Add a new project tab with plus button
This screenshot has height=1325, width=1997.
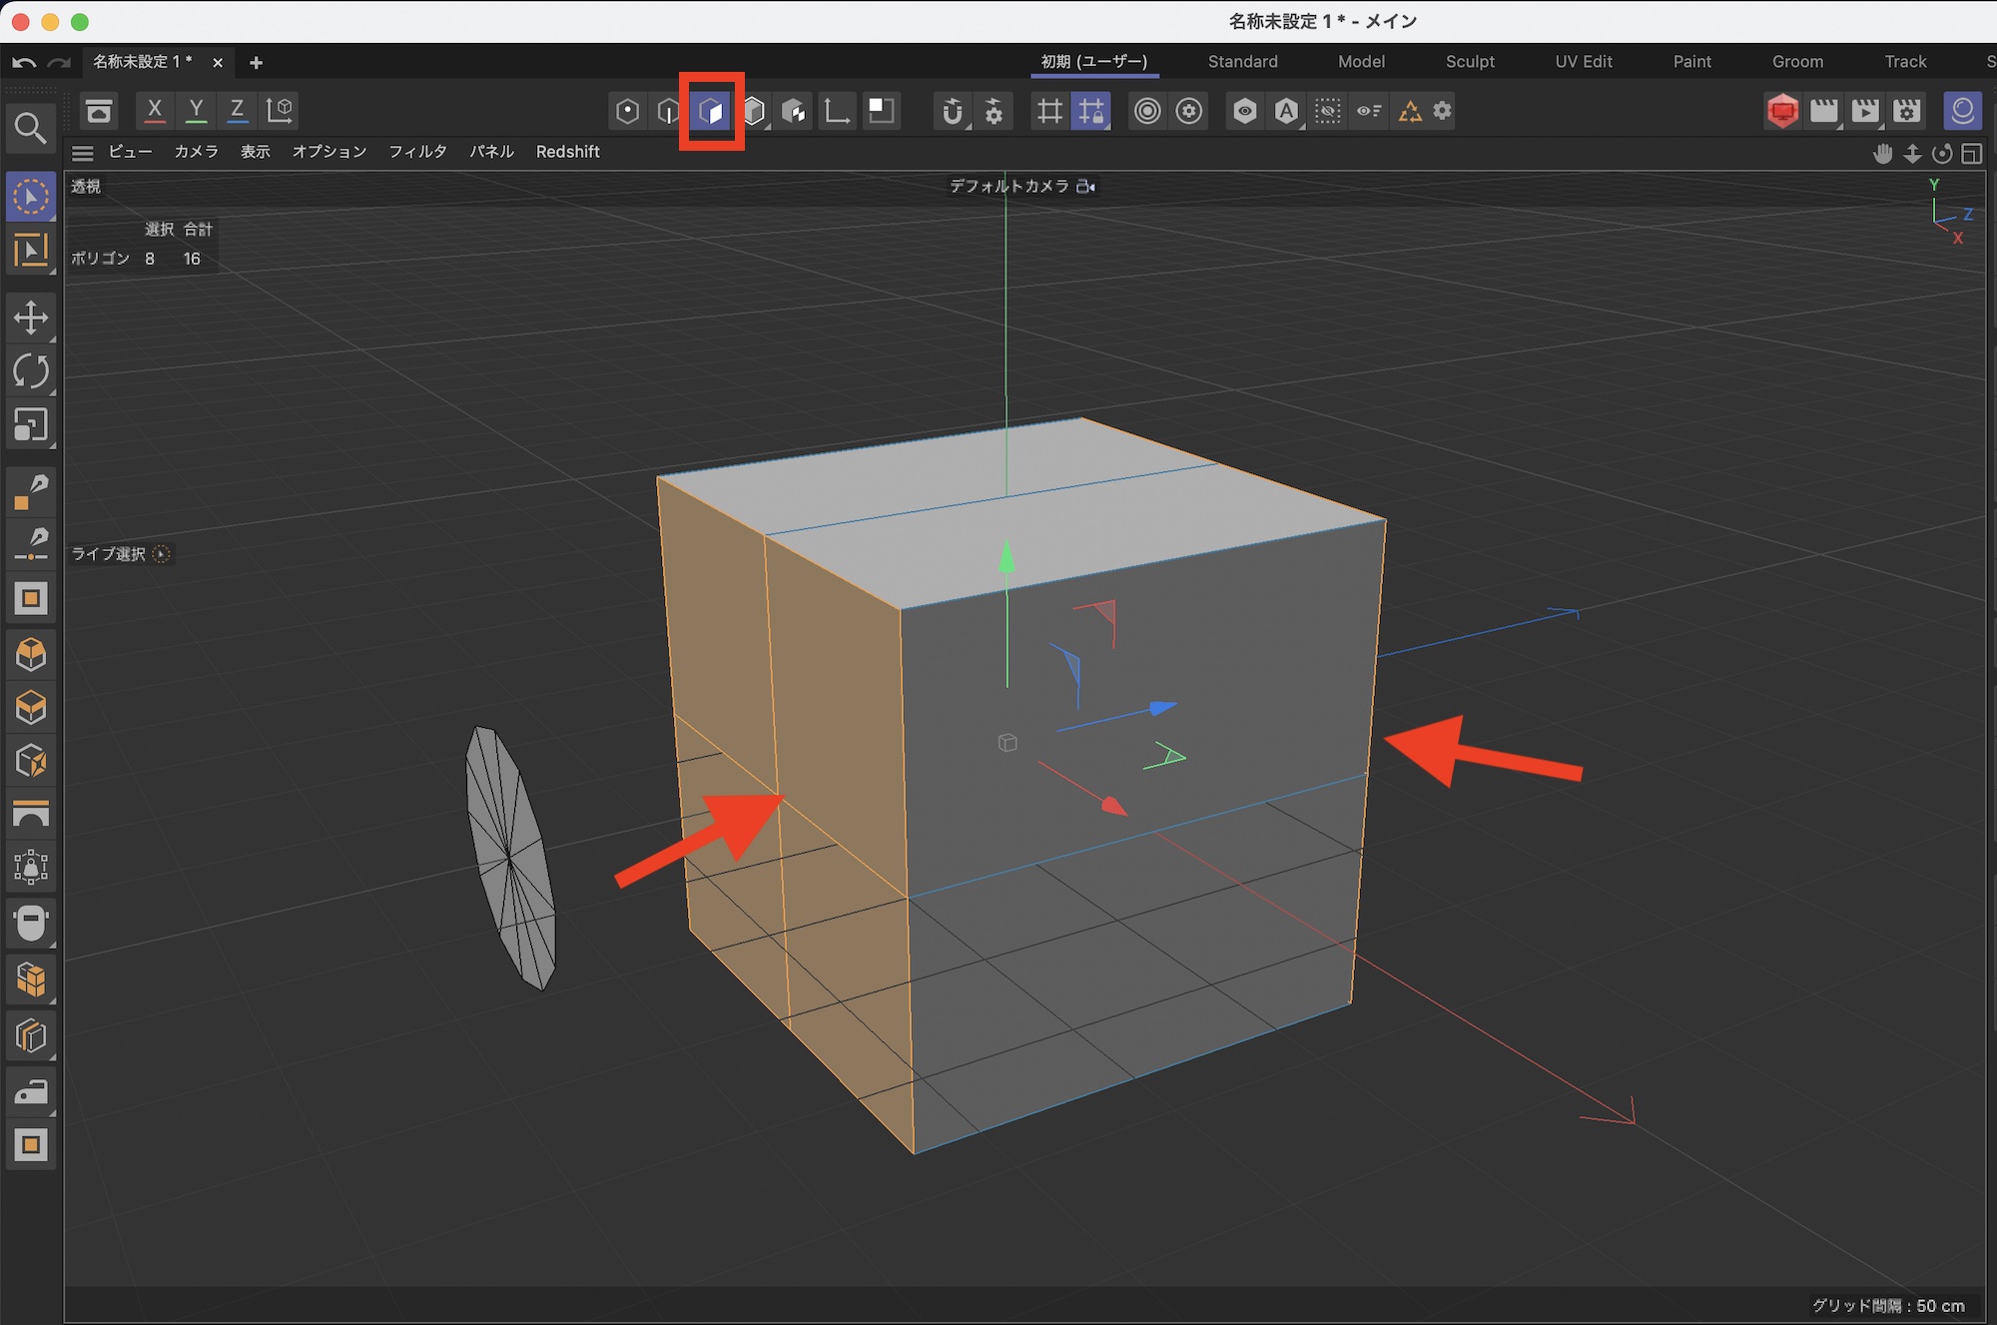(257, 63)
